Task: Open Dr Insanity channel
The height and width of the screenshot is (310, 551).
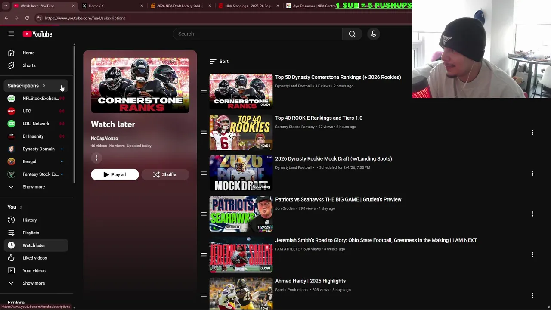Action: point(36,136)
